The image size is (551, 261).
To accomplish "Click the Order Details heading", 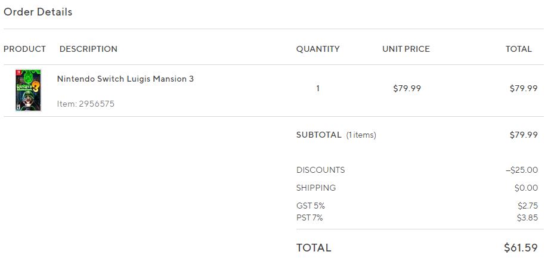I will (x=38, y=12).
